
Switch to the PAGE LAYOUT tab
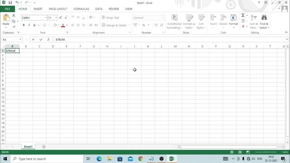[58, 9]
